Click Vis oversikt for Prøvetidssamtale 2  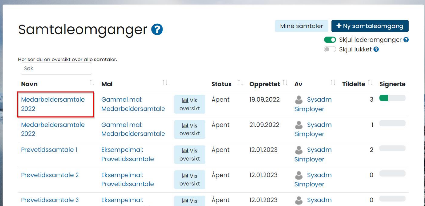[190, 180]
